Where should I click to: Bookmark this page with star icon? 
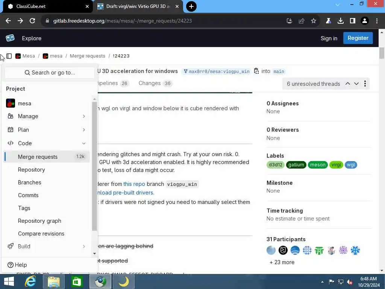(313, 21)
